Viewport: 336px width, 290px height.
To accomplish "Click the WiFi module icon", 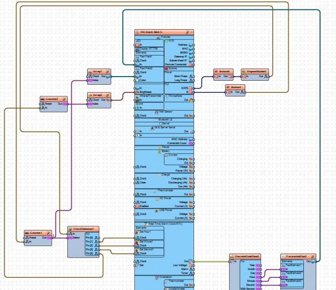I will (x=167, y=41).
